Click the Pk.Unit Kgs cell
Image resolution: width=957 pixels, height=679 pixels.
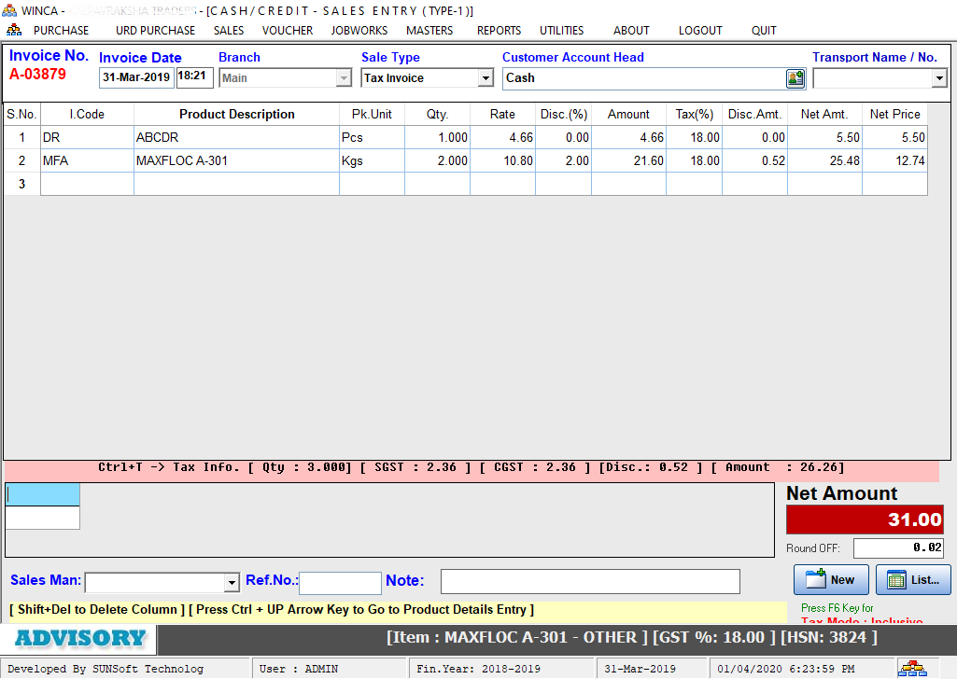pyautogui.click(x=372, y=161)
